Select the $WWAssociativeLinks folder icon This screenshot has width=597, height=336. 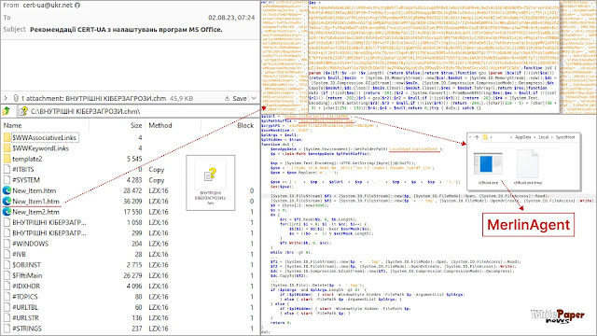coord(7,137)
